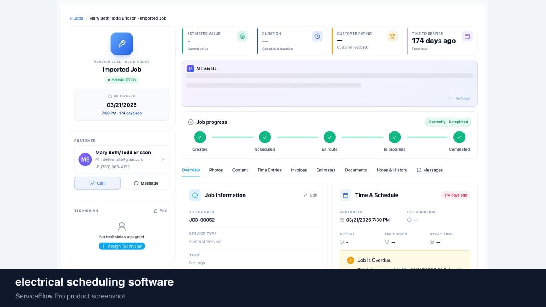Image resolution: width=546 pixels, height=307 pixels.
Task: Call the customer Mary Beth/Todd Ericson
Action: [97, 183]
